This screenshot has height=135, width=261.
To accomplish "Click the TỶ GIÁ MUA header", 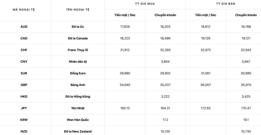I will [145, 4].
